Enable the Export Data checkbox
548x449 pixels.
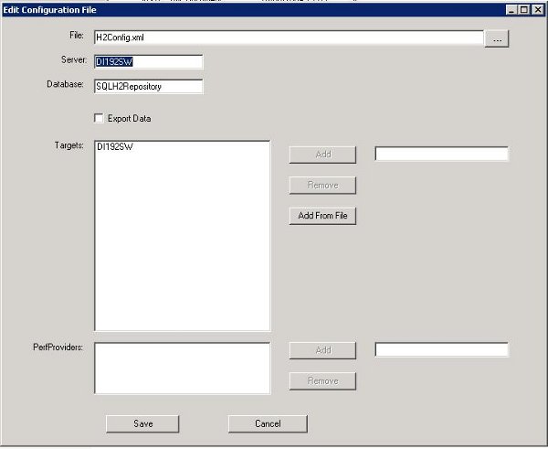coord(99,119)
